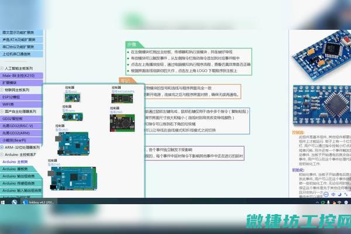Pick the UNO controller board thumbnail
This screenshot has height=234, width=351.
click(x=74, y=144)
